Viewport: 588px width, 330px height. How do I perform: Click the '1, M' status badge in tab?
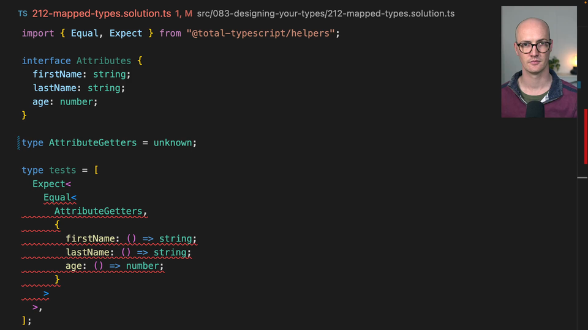click(x=184, y=13)
